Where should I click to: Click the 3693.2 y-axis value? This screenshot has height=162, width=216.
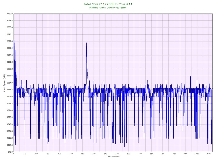[x=10, y=34]
